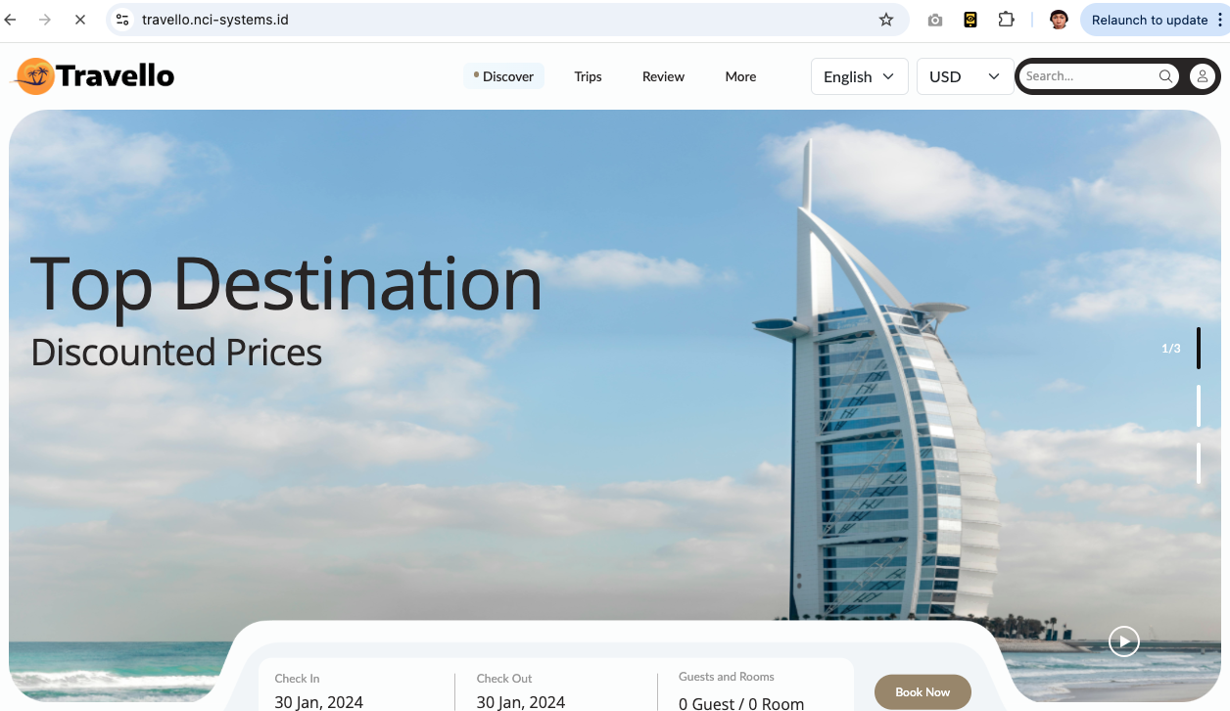Open the USD currency dropdown

(x=965, y=76)
